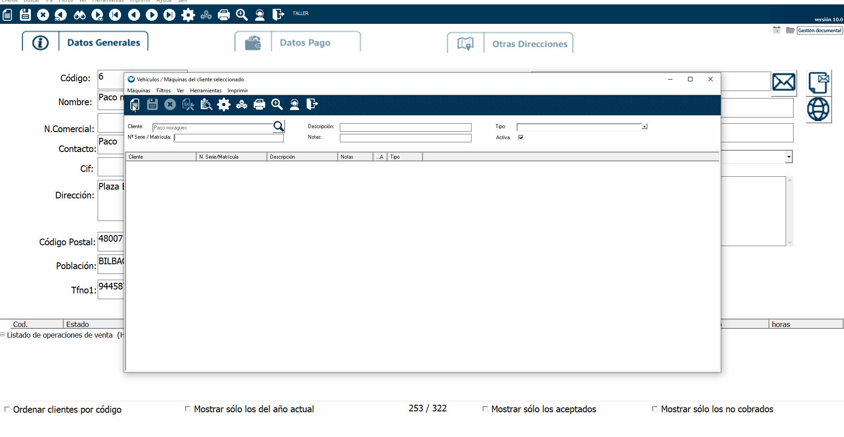
Task: Open the support agent headset icon in dialog
Action: (294, 105)
